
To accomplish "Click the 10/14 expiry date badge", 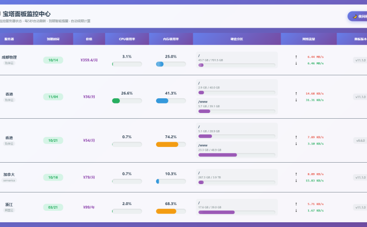I will pyautogui.click(x=53, y=60).
